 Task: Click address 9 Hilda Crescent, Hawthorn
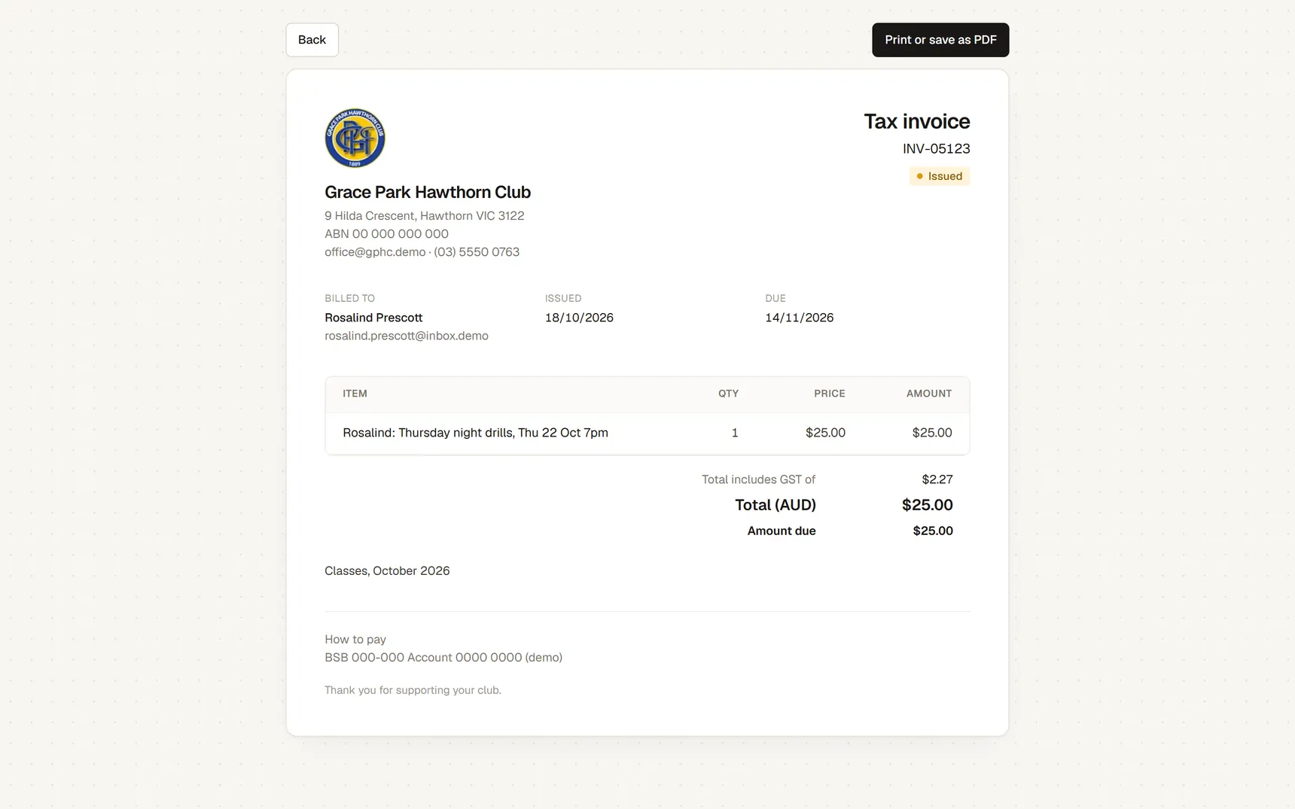[x=425, y=215]
